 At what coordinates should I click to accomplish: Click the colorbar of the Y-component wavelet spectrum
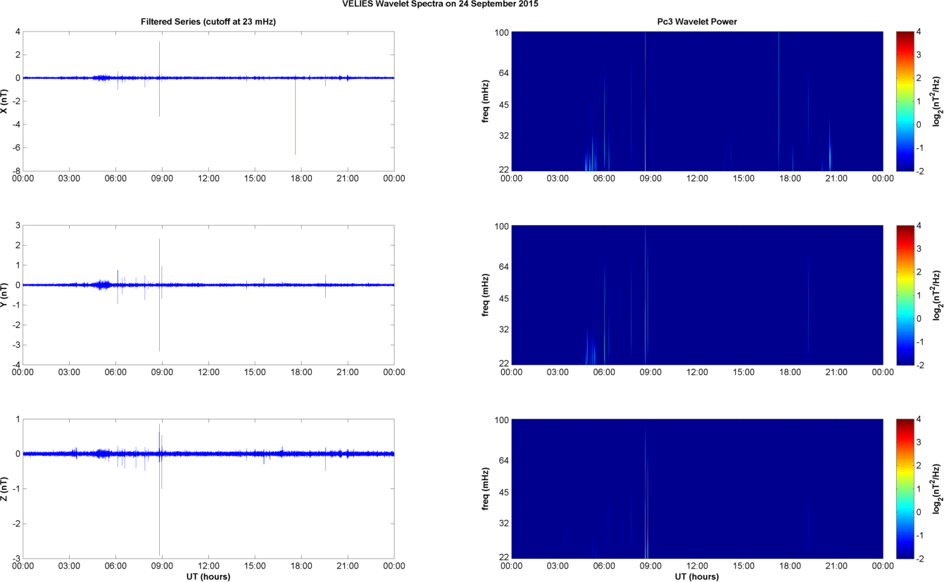[905, 294]
